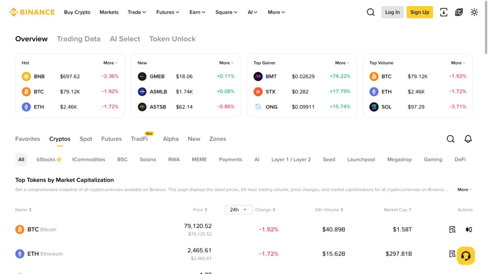
Task: Switch to Token Unlock tab
Action: 173,39
